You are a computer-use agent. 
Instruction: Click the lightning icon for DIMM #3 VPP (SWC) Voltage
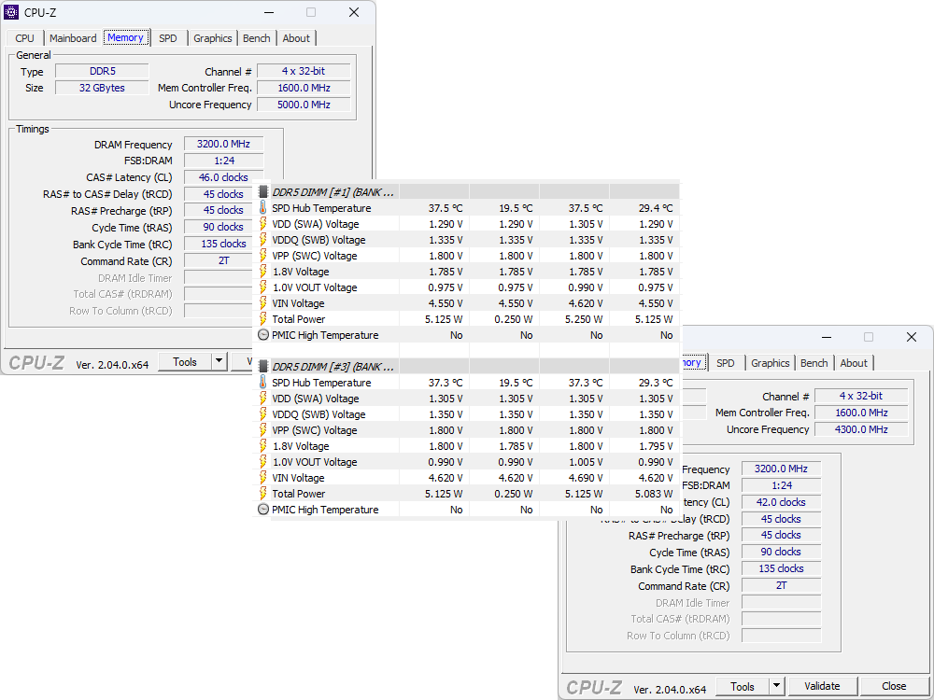(x=263, y=429)
